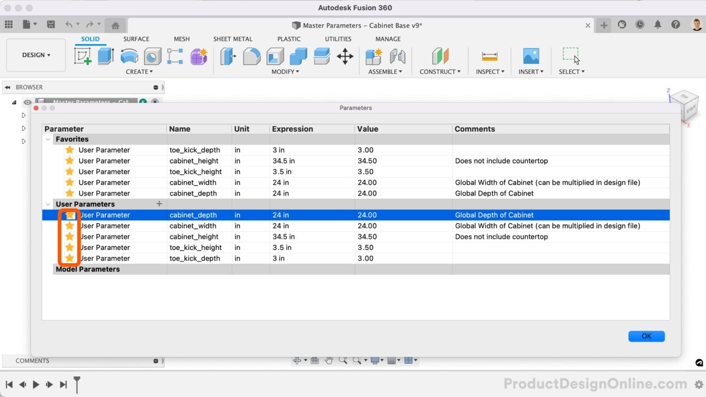
Task: Activate the Pan tool in navigation bar
Action: [329, 360]
